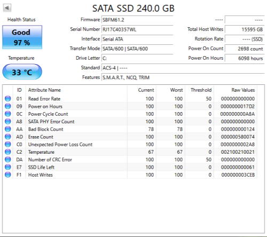Click raw value 000000000A8A
This screenshot has height=237, width=267.
point(238,114)
